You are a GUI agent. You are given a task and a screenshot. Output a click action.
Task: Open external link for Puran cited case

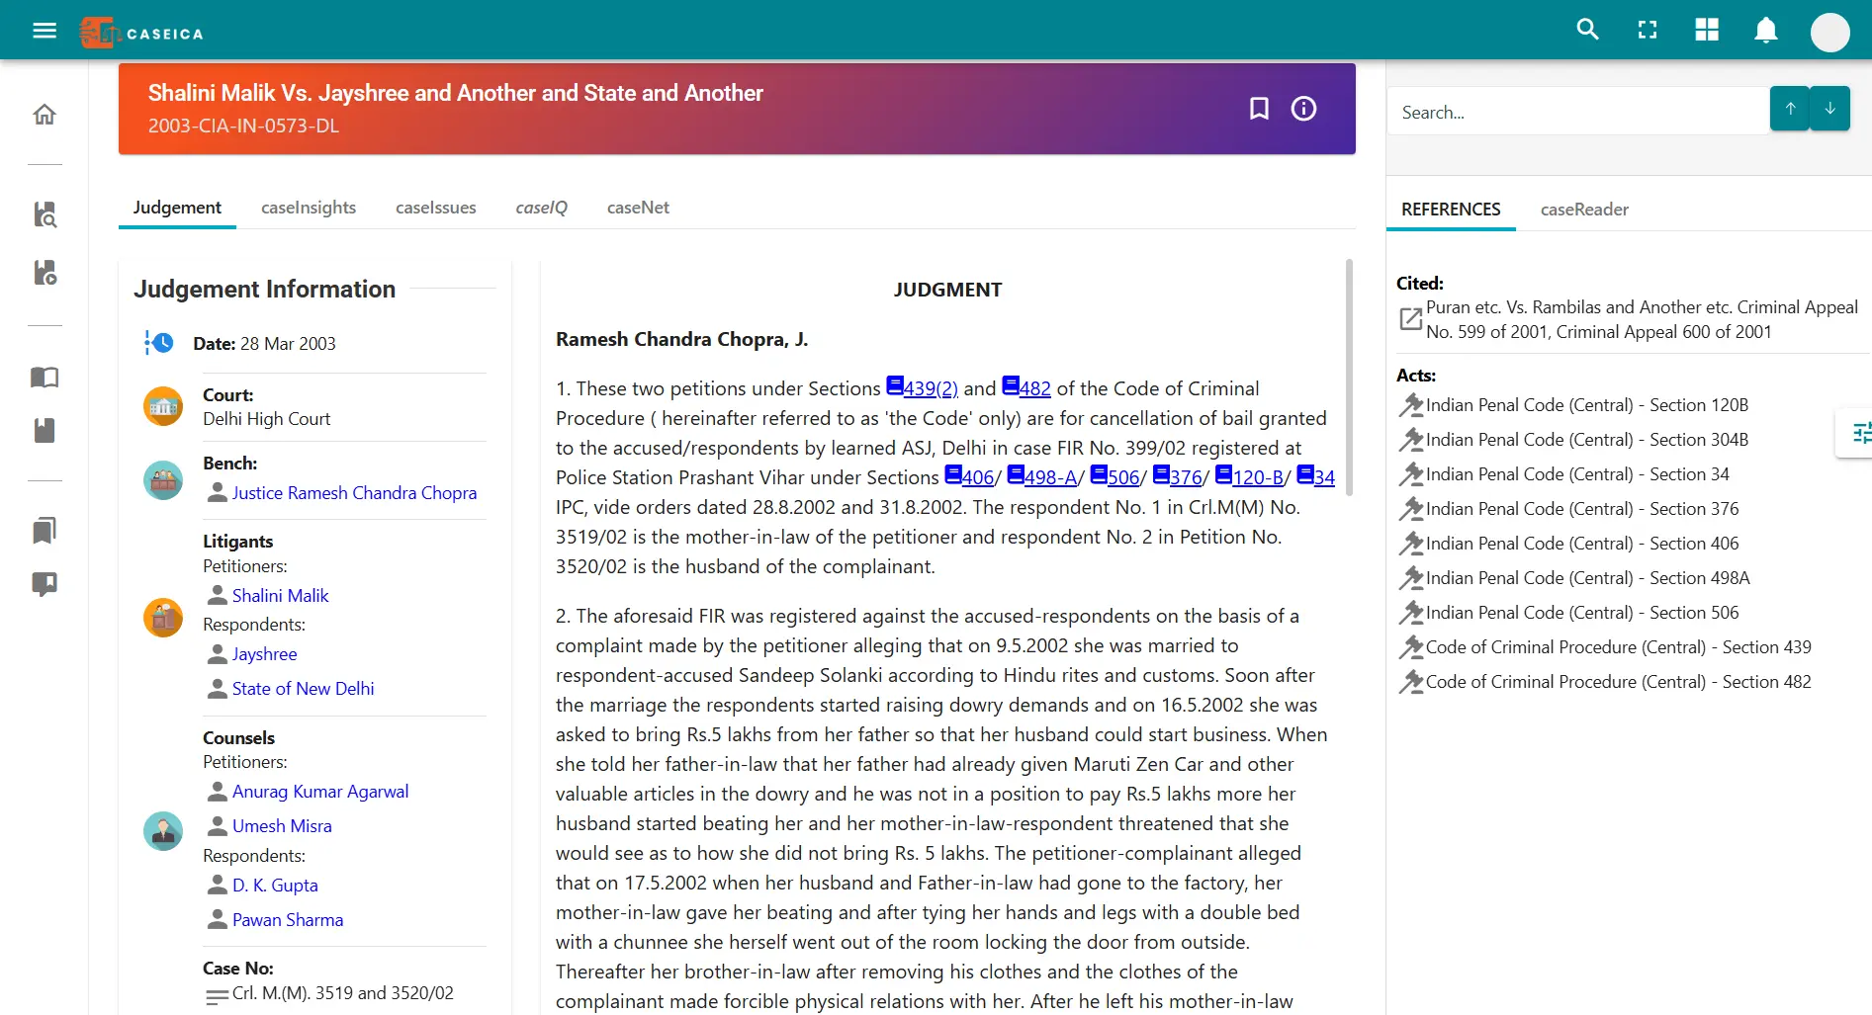coord(1410,319)
